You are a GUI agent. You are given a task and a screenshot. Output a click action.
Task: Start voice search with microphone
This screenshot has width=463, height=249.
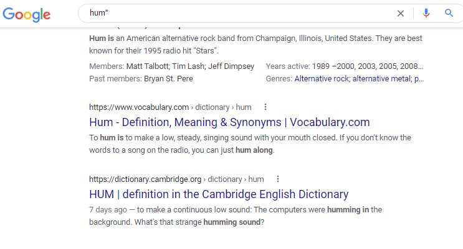click(426, 13)
